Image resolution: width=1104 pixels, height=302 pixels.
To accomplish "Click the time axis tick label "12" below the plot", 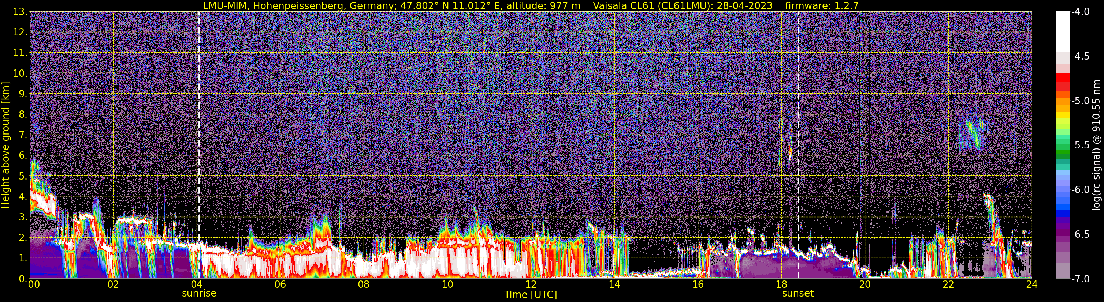I will (x=531, y=284).
